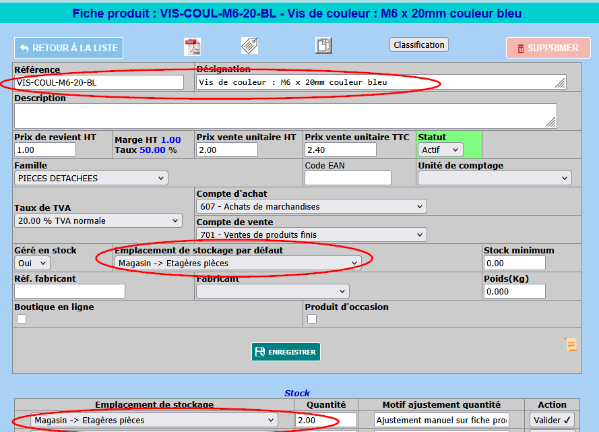
Task: Click the Taux value 50.00
Action: [152, 150]
